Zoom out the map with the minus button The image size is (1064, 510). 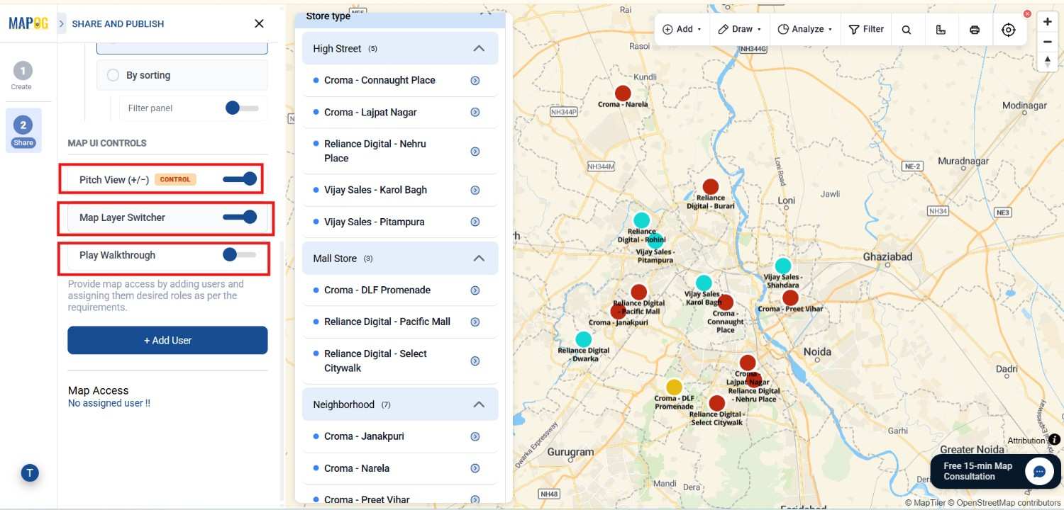(x=1048, y=42)
